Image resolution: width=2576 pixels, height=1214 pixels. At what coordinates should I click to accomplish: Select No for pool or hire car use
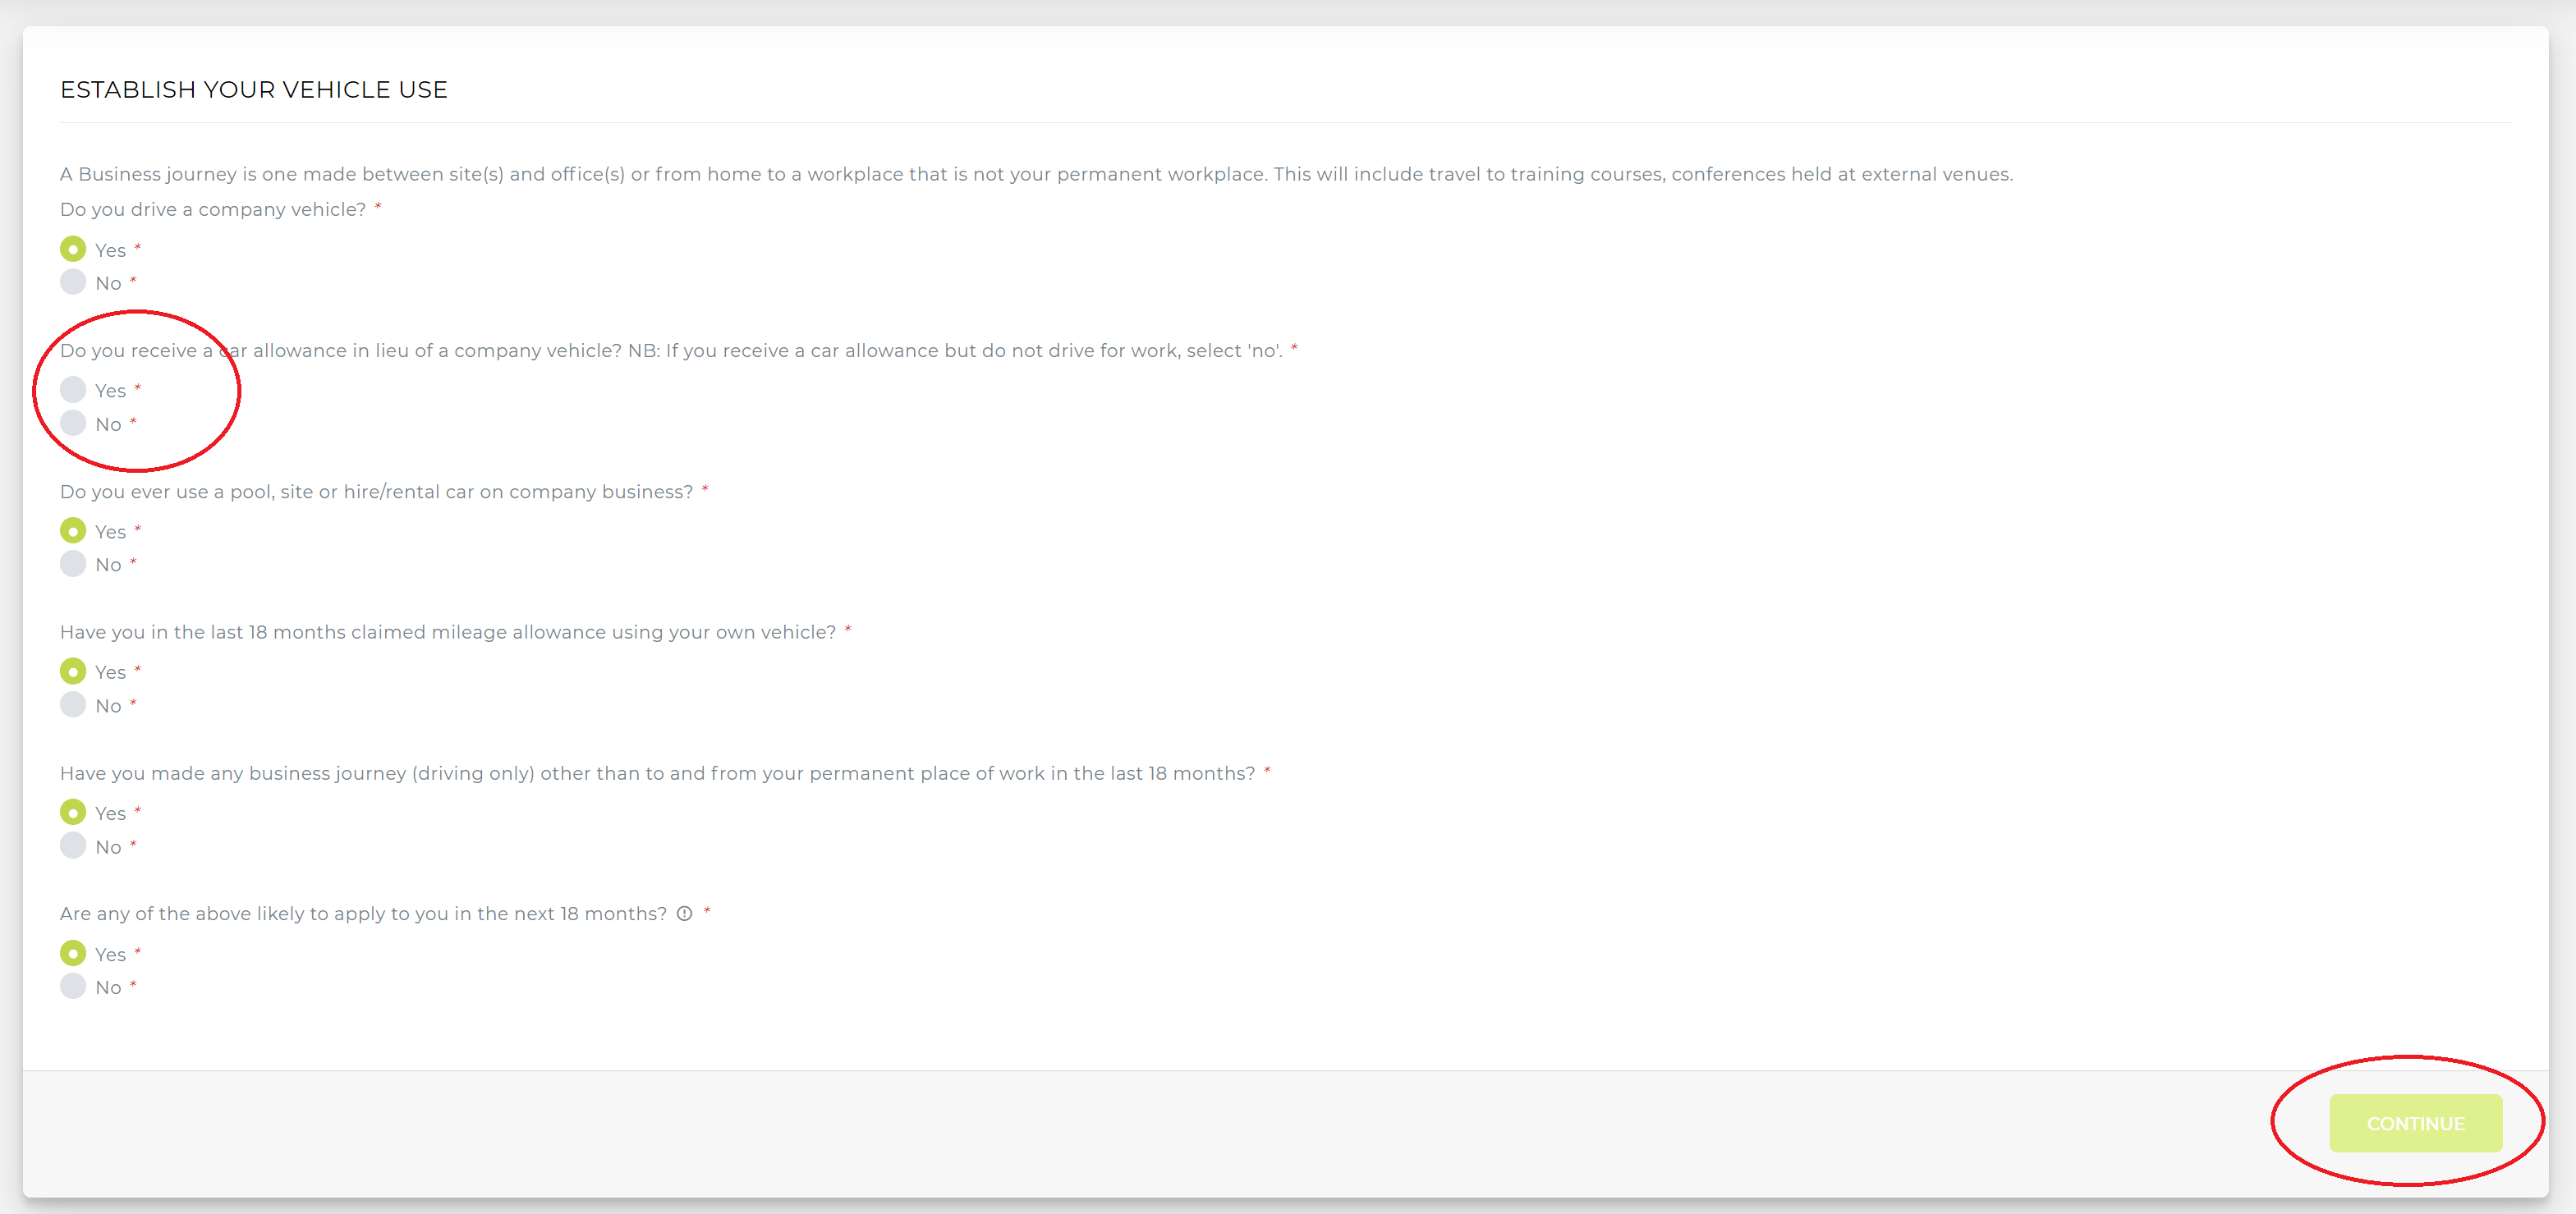[73, 564]
